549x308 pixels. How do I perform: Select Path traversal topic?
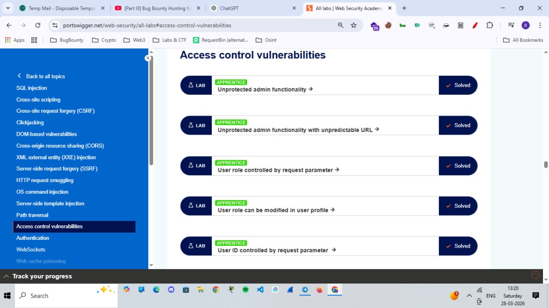(32, 215)
